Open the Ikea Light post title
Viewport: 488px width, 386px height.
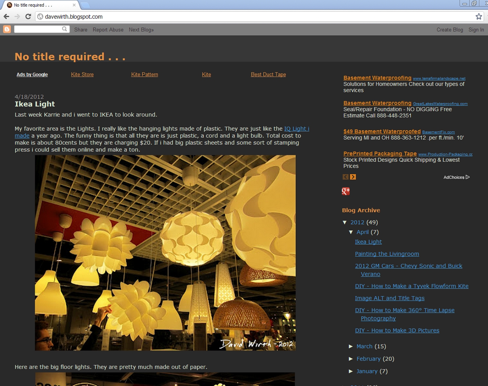[x=35, y=104]
